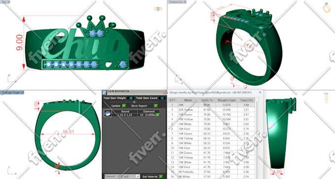
Task: Select the 18K White row
Action: click(211, 124)
